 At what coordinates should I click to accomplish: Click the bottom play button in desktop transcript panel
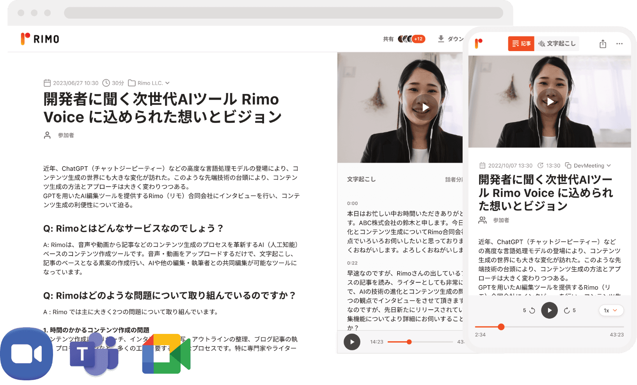(352, 342)
